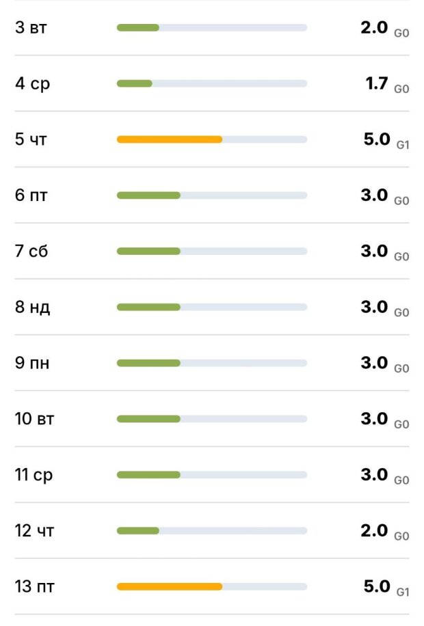Screen dimensions: 424x626
Task: Tap the 5 чт date label
Action: point(31,139)
